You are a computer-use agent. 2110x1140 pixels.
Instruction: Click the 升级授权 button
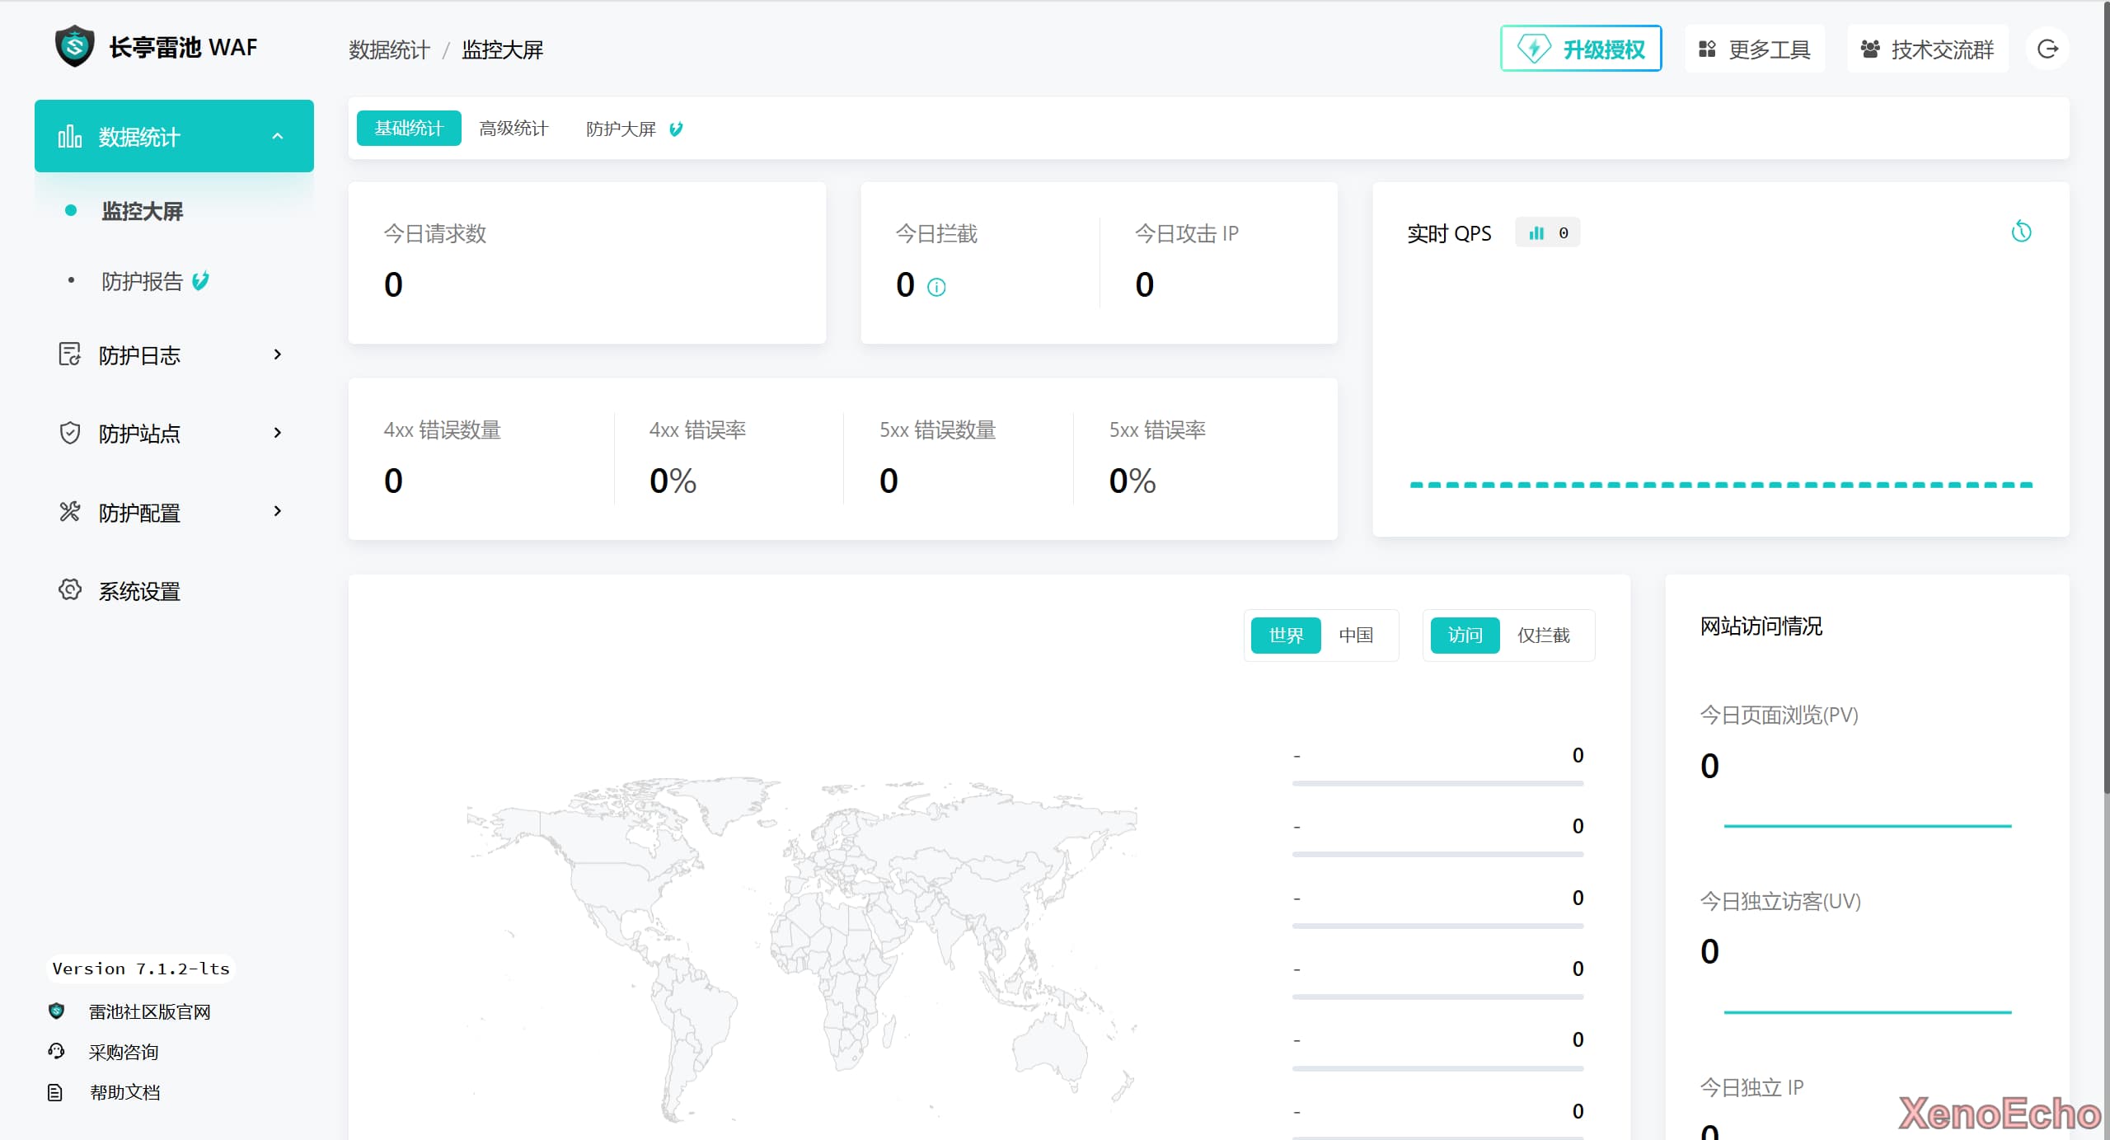pos(1581,49)
